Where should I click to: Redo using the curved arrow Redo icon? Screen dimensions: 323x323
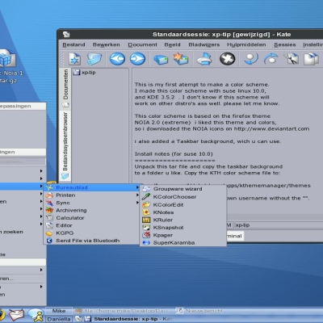tap(271, 59)
